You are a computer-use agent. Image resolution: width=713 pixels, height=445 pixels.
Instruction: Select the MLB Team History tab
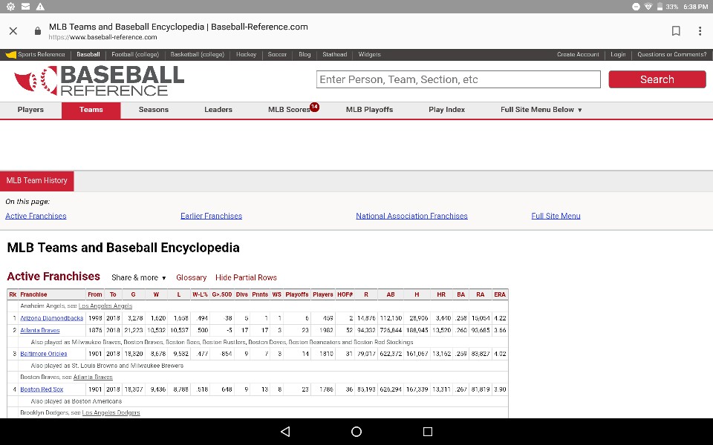(37, 181)
